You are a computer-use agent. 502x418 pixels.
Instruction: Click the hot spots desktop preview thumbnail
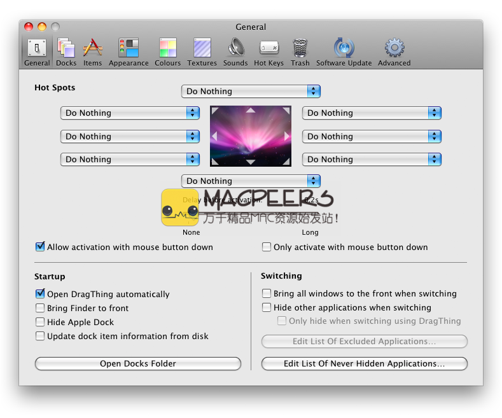pyautogui.click(x=251, y=136)
